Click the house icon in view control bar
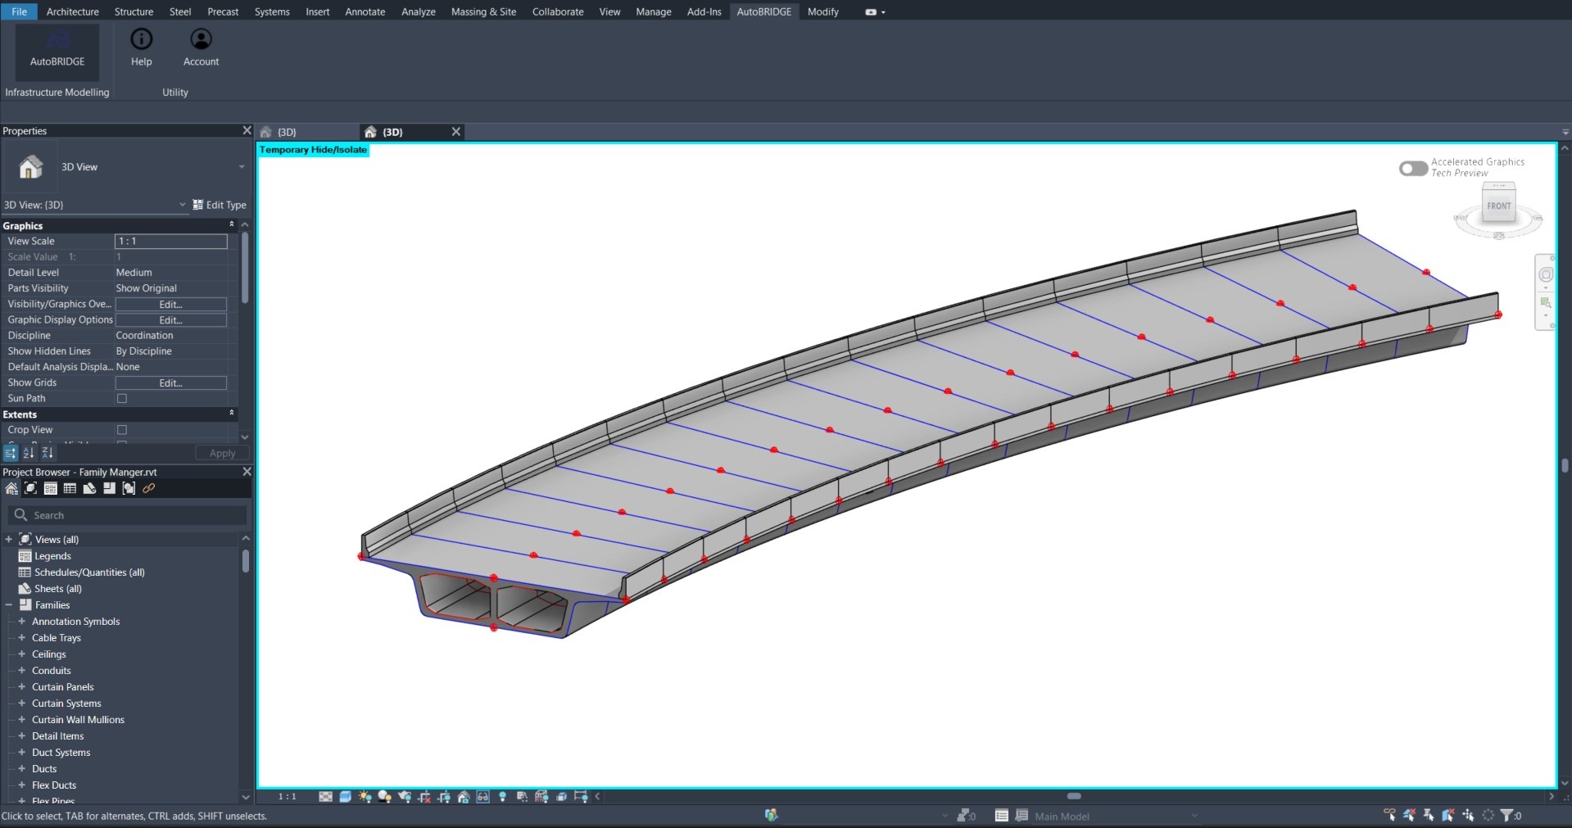1572x828 pixels. [x=464, y=797]
